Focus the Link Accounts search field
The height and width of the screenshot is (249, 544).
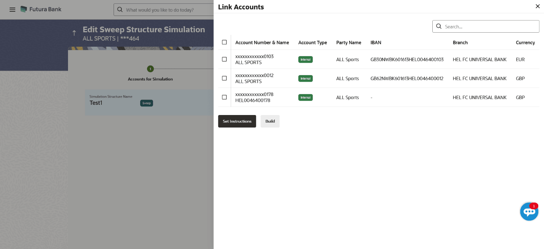[x=486, y=26]
